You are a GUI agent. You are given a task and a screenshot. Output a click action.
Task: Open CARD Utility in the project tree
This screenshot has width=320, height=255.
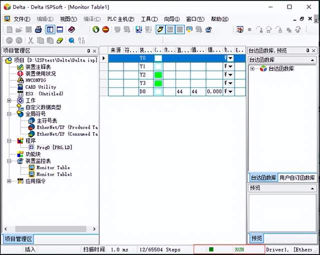(x=40, y=87)
